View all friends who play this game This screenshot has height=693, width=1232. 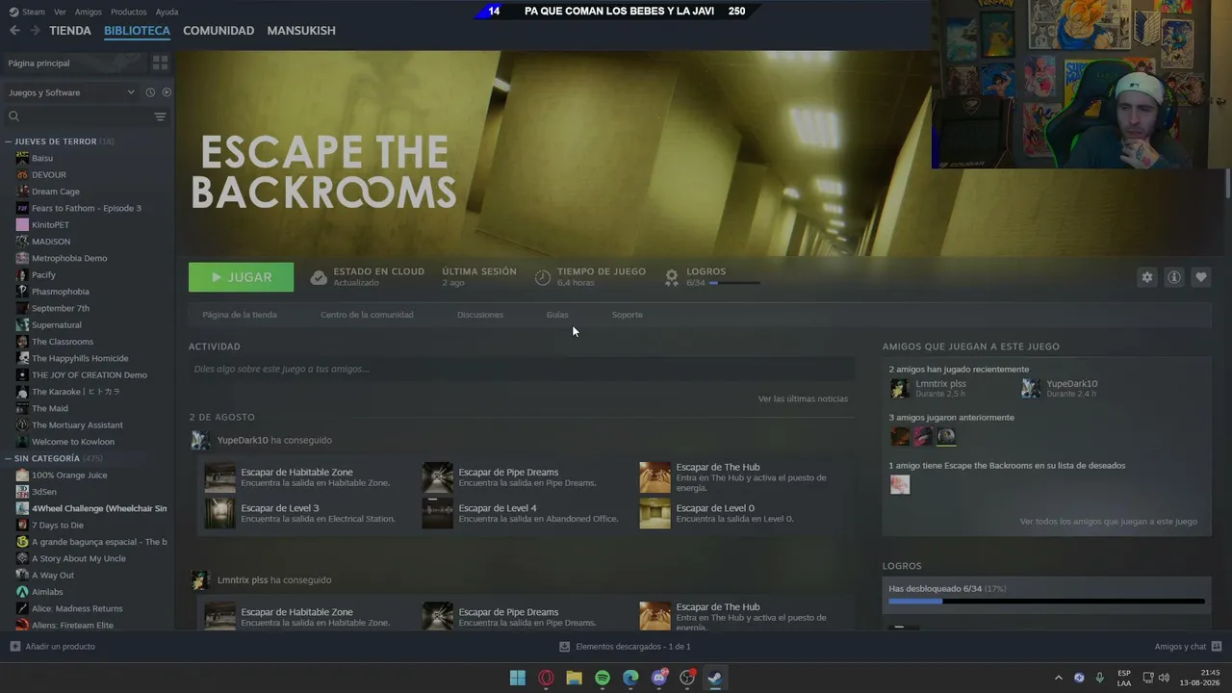point(1109,522)
